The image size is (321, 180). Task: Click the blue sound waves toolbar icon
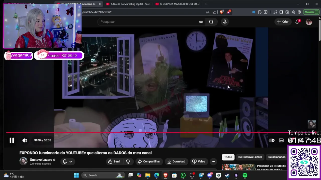[254, 12]
